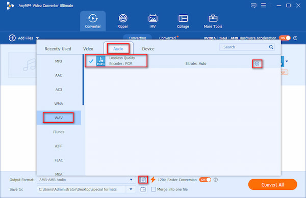Screen dimensions: 306x198
Task: Open the Output Format dropdown
Action: (131, 180)
